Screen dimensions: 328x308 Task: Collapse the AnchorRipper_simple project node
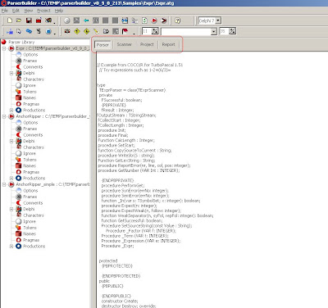tap(4, 184)
